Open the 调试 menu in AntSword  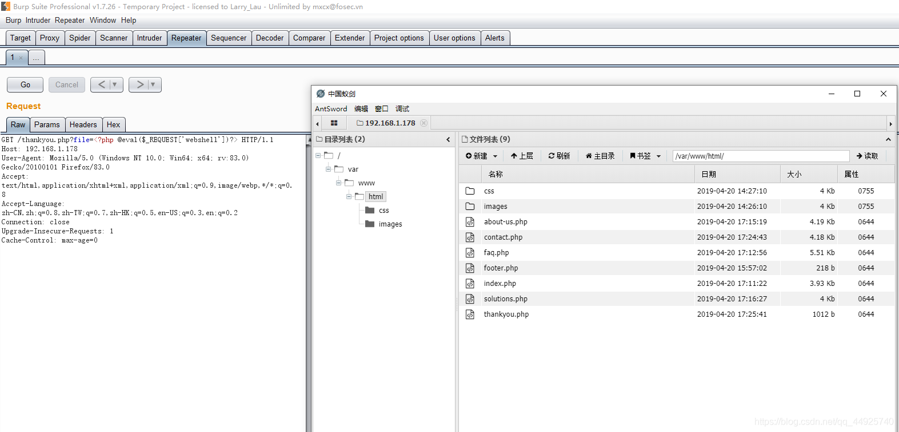(402, 109)
